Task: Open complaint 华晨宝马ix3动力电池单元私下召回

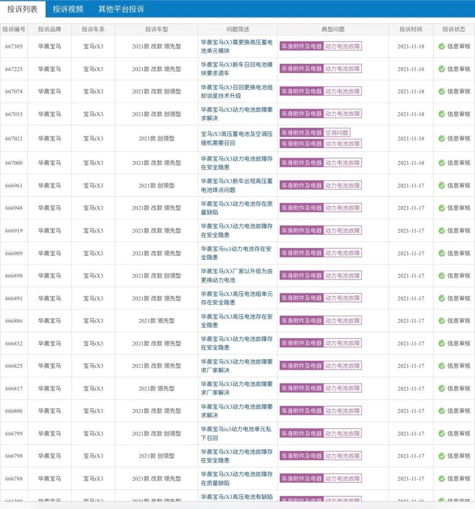Action: point(237,433)
